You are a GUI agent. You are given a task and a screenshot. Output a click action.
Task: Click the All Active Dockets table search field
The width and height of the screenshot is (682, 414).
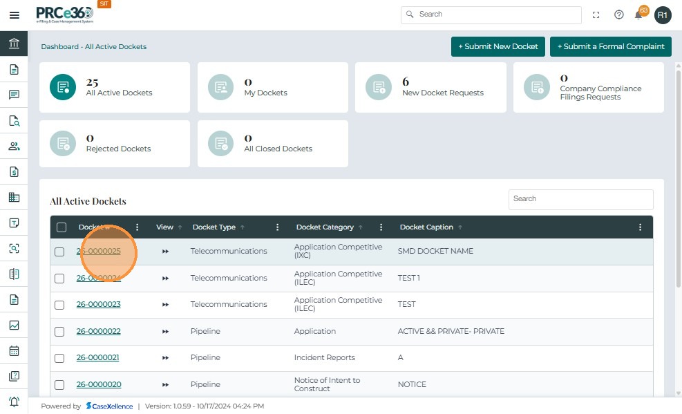(x=580, y=199)
